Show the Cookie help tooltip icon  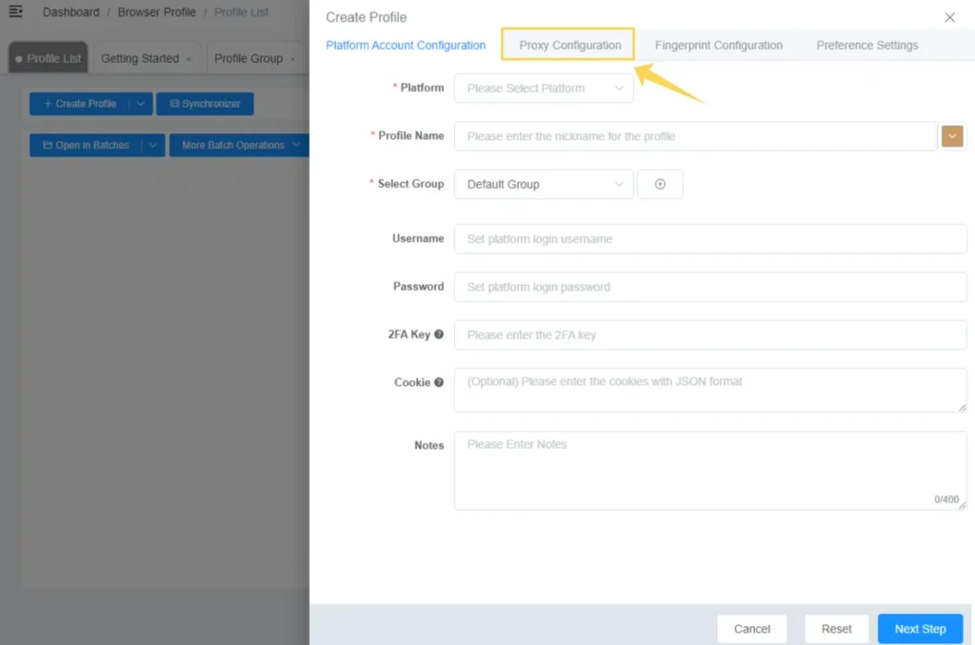pos(439,382)
